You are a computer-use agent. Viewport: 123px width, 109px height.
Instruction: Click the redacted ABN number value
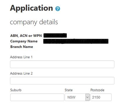(55, 35)
